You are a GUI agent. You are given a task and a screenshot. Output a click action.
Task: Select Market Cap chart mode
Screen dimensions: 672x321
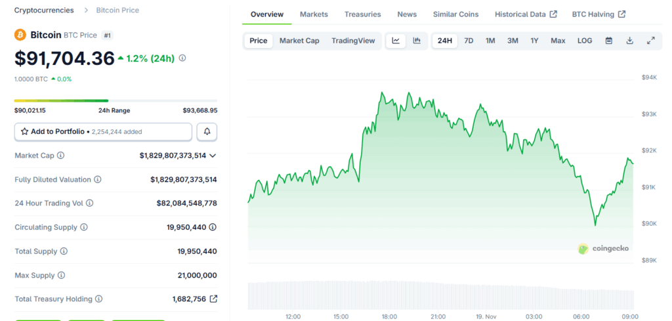[x=299, y=41]
